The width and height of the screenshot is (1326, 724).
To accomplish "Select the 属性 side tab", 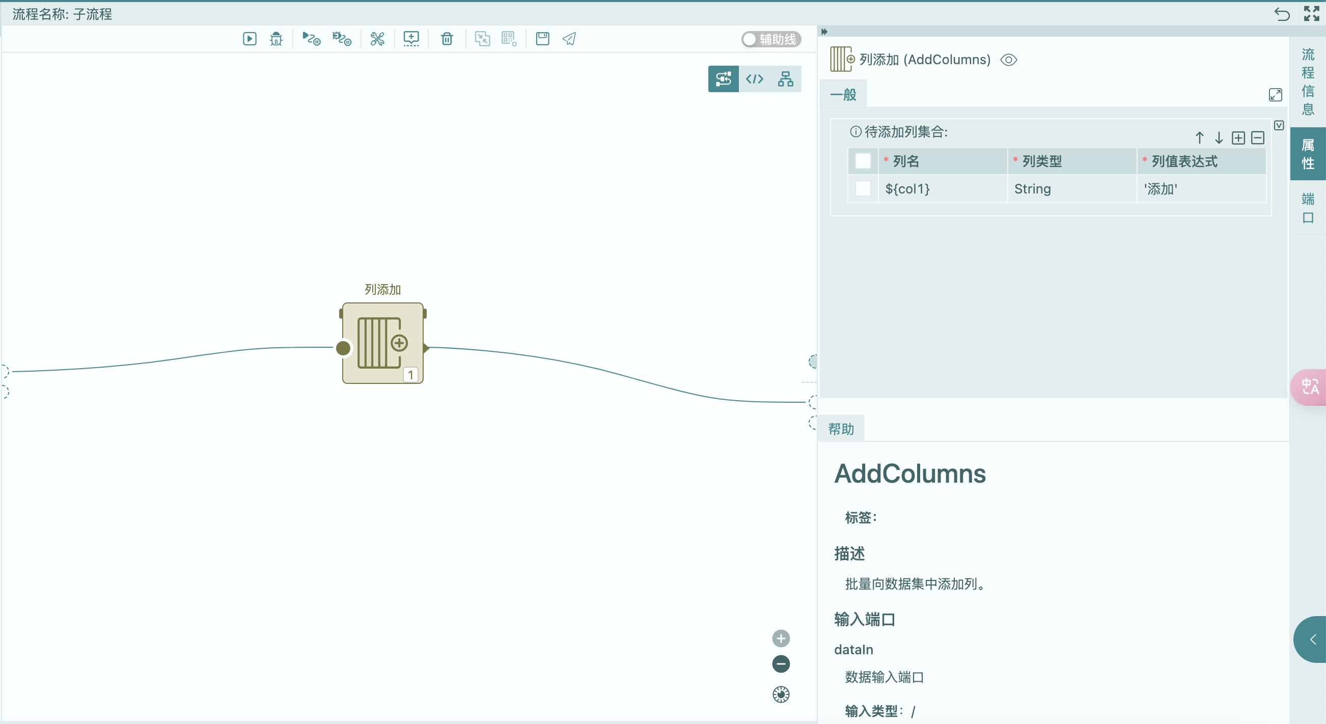I will (1308, 154).
